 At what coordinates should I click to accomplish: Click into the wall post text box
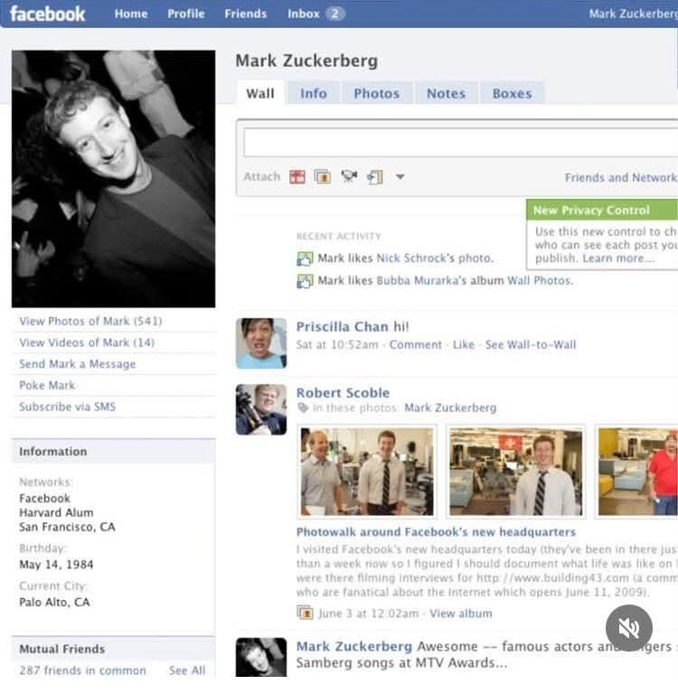click(x=460, y=142)
